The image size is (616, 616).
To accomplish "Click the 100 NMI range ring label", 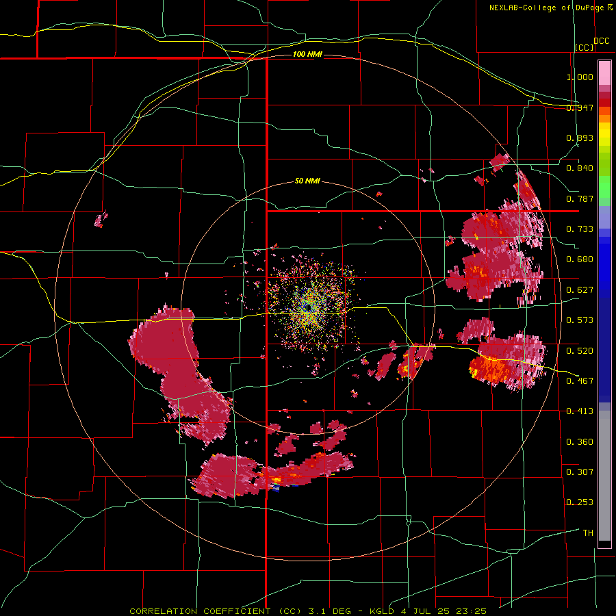I will (x=307, y=54).
